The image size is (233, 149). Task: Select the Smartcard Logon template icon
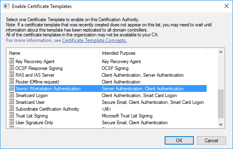[11, 95]
